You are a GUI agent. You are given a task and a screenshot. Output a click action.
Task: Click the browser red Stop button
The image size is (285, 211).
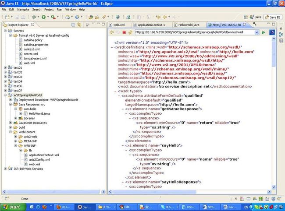124,32
